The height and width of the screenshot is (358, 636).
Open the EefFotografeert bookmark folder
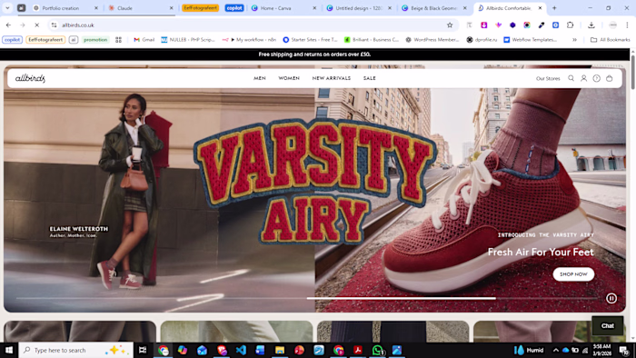click(x=45, y=40)
